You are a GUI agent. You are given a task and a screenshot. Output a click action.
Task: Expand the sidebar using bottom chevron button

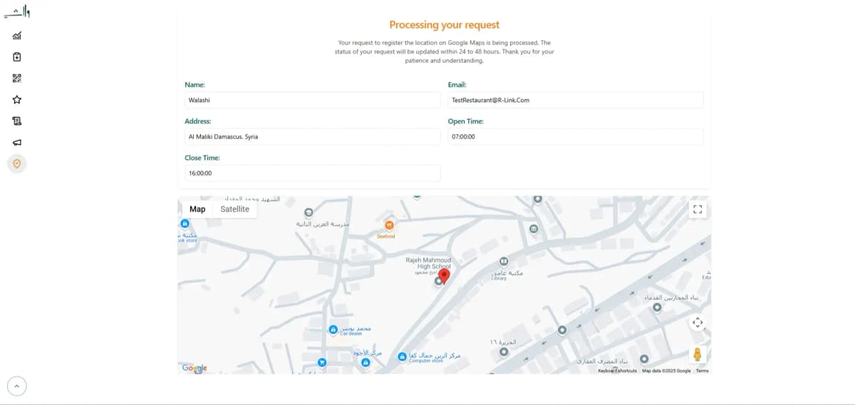[17, 386]
